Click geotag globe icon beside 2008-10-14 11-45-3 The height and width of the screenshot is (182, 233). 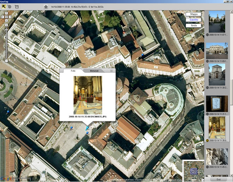tap(208, 167)
